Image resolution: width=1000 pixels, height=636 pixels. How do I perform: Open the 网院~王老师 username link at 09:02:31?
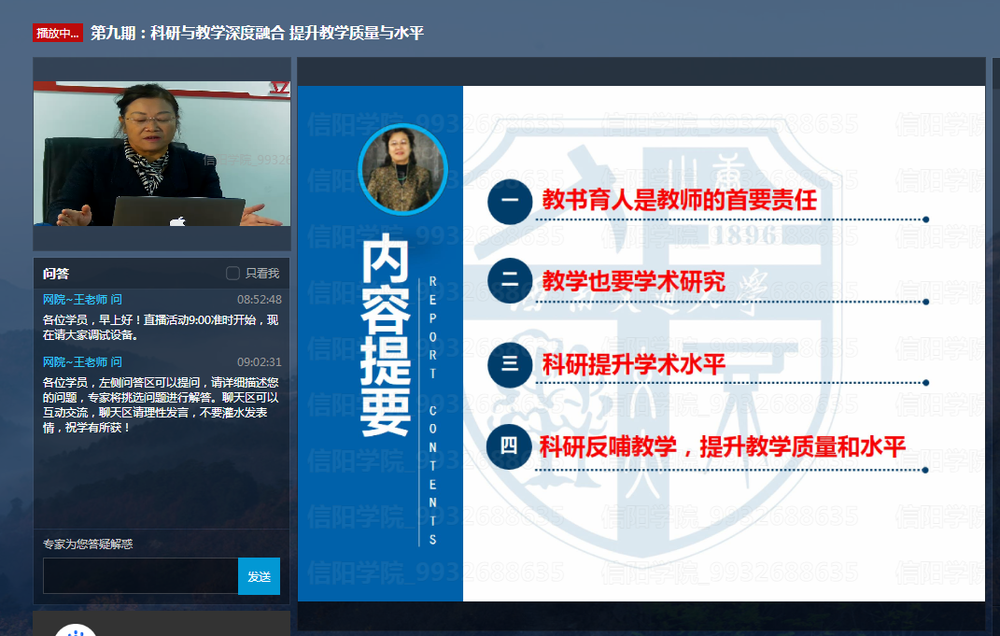coord(82,362)
